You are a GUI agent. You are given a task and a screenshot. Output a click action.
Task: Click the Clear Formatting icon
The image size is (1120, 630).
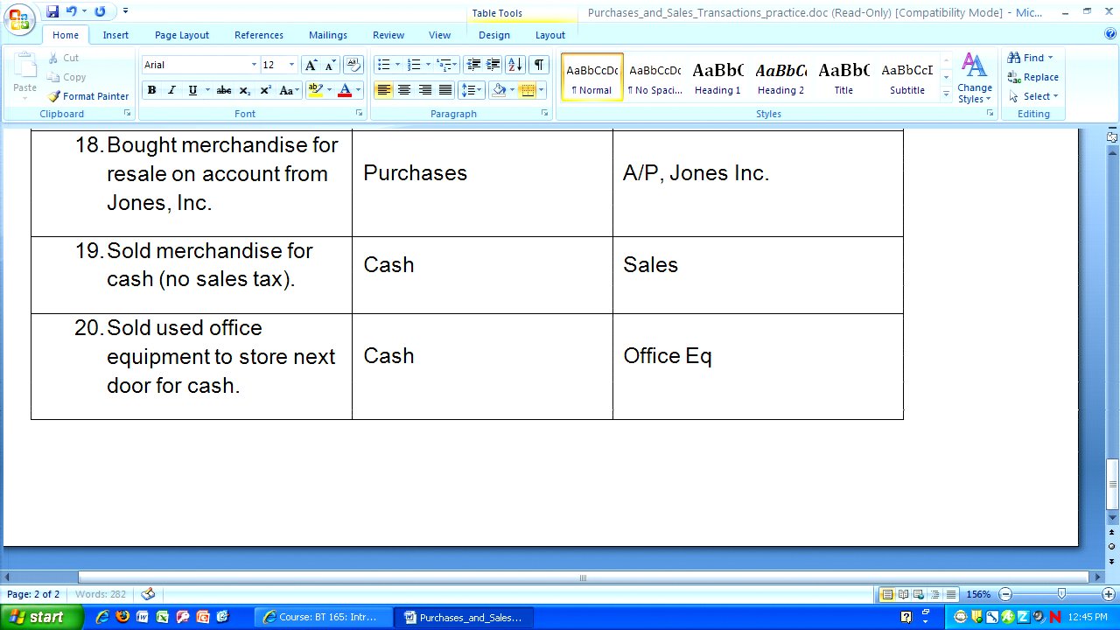(x=353, y=65)
